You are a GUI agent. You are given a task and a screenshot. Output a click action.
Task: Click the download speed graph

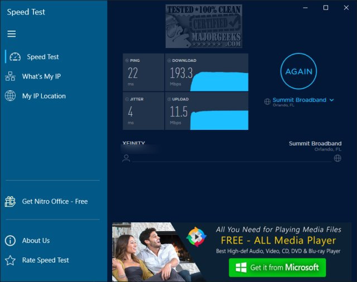[x=219, y=81]
